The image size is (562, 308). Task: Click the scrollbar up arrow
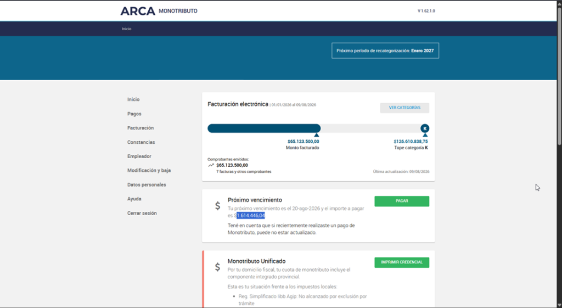[x=559, y=3]
